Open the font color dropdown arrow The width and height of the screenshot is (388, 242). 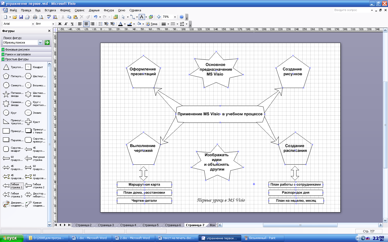tap(125, 24)
